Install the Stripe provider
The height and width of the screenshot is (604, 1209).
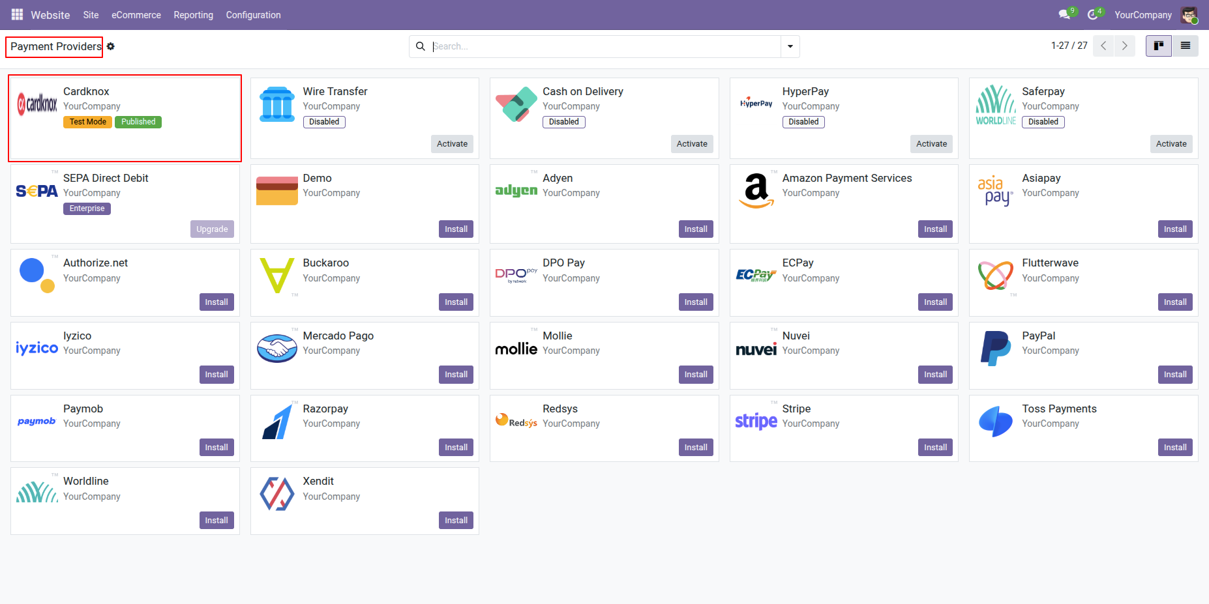936,448
